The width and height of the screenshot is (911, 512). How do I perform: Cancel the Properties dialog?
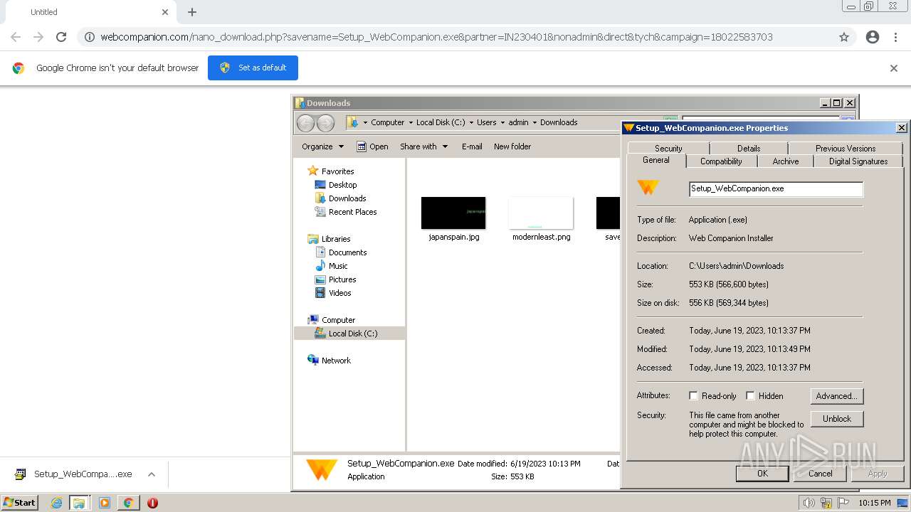click(x=820, y=474)
